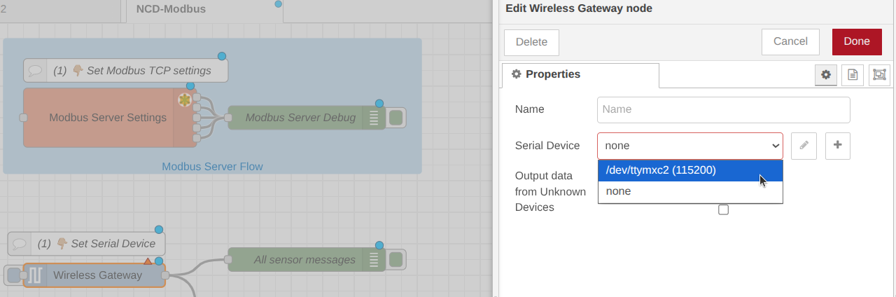Add new serial device with plus icon
The width and height of the screenshot is (896, 297).
(x=837, y=146)
